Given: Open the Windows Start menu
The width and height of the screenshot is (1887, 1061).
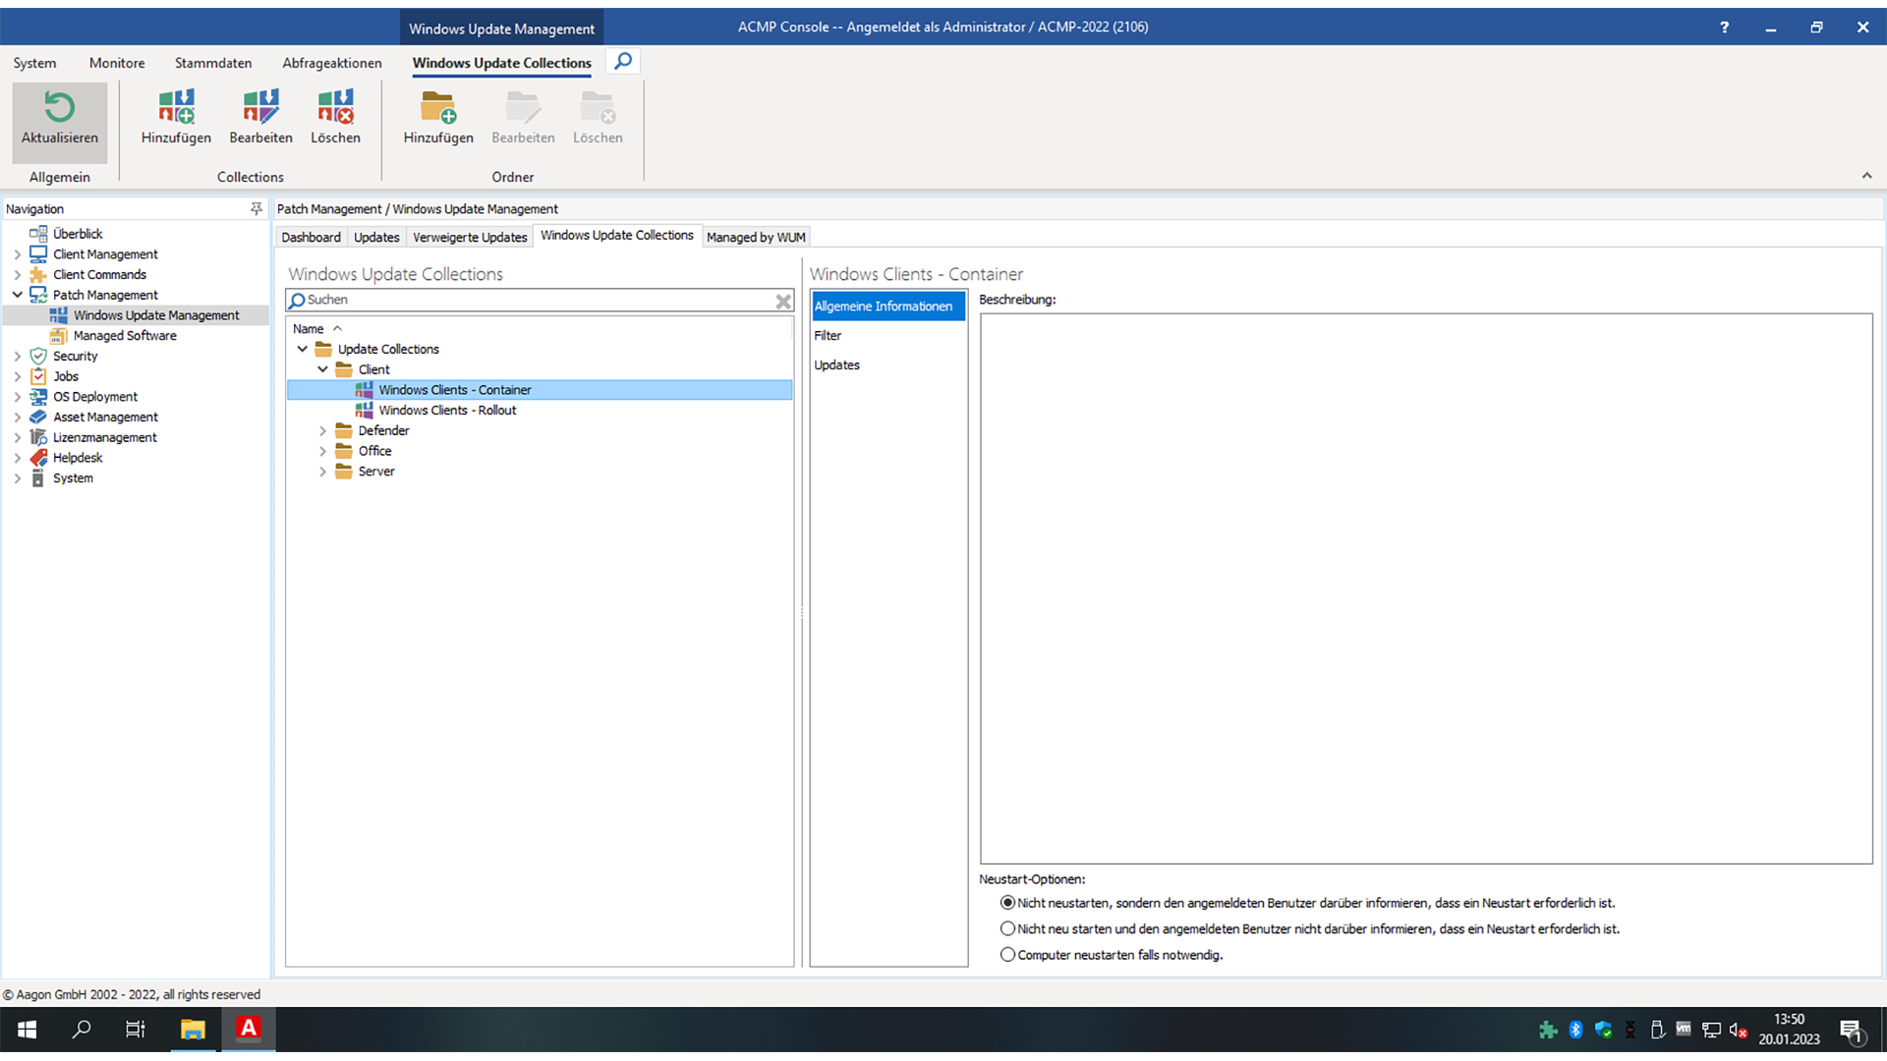Looking at the screenshot, I should coord(27,1030).
